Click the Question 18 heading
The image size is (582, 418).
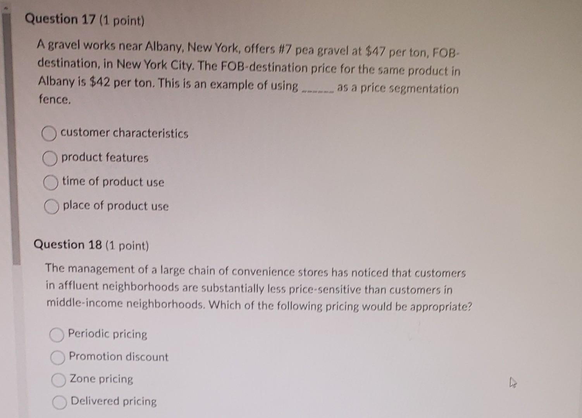[91, 245]
